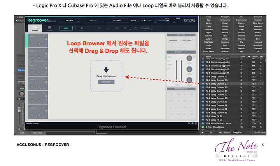Image resolution: width=280 pixels, height=166 pixels.
Task: Click the magnifier icon in Regroover footer
Action: tap(189, 123)
